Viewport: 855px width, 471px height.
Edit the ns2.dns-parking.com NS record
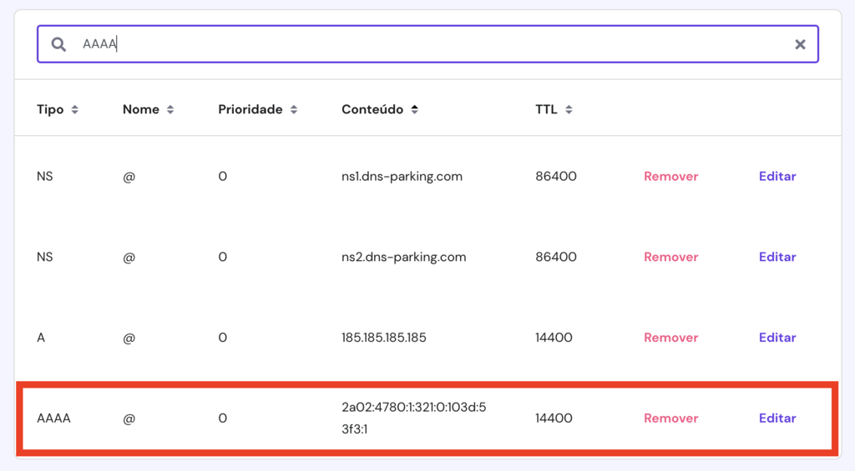(777, 257)
